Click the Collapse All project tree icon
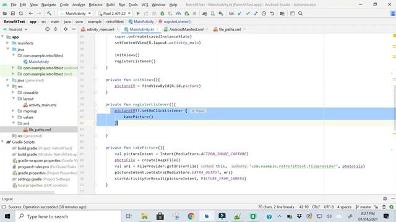 point(56,29)
